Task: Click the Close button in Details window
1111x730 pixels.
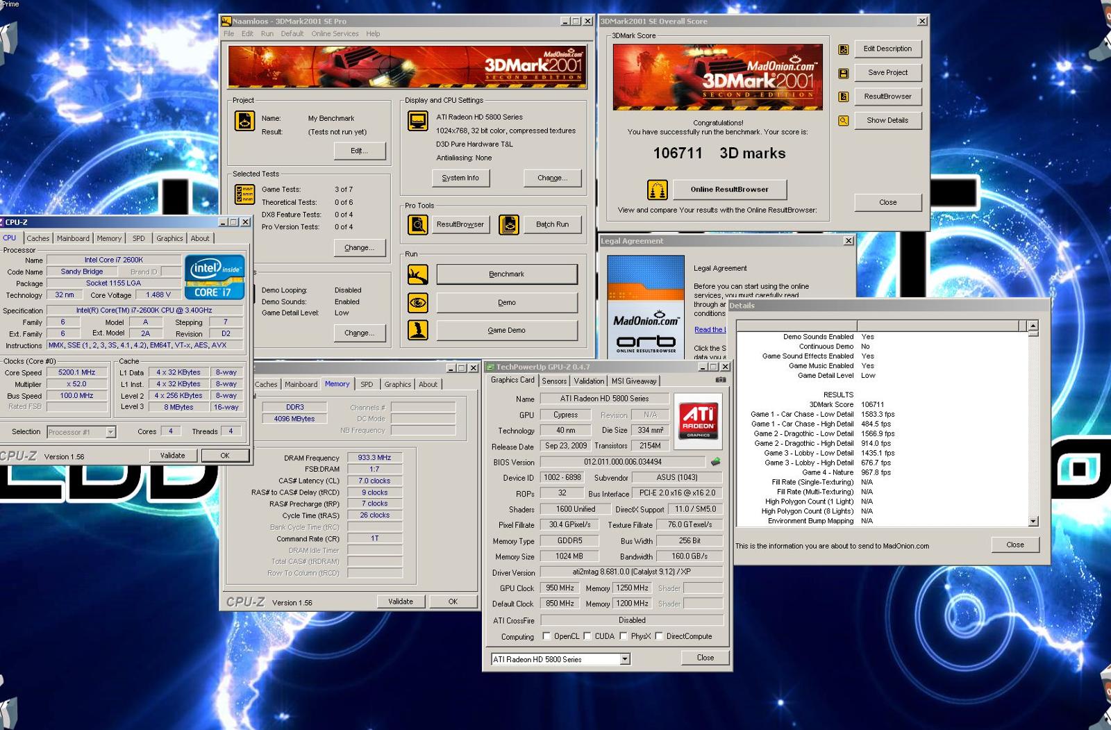Action: click(x=1014, y=545)
